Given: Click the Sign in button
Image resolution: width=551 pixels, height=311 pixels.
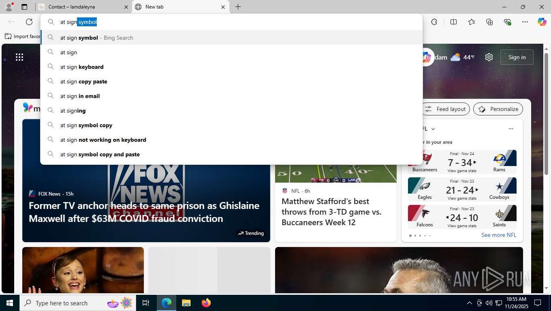Looking at the screenshot, I should (517, 57).
